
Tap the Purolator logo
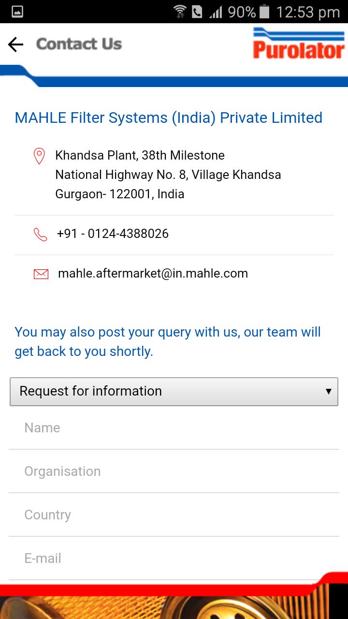point(298,44)
